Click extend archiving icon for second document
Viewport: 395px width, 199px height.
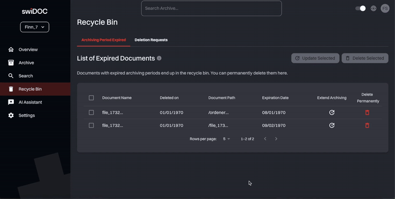(x=332, y=126)
